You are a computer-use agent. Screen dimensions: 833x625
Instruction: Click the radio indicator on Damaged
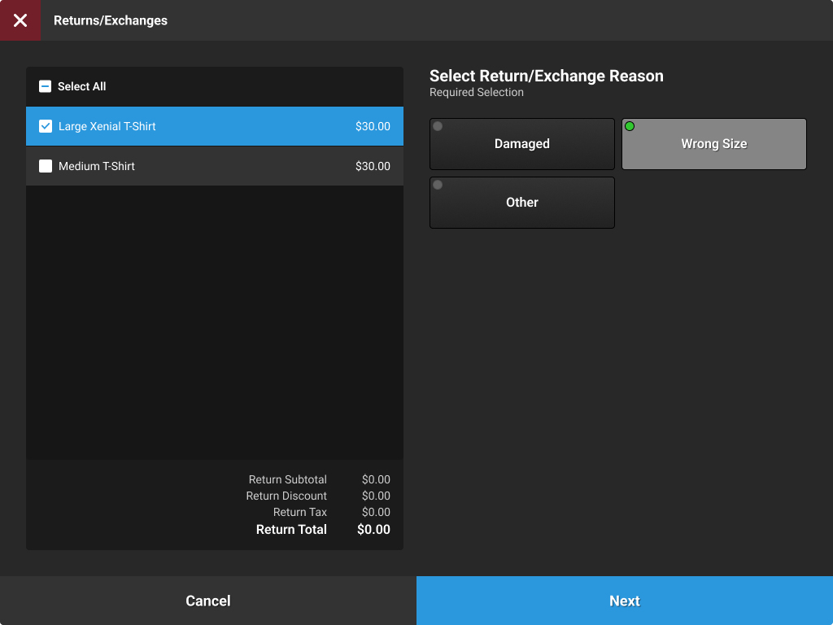438,125
